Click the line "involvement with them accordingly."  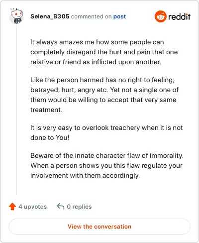(x=85, y=175)
